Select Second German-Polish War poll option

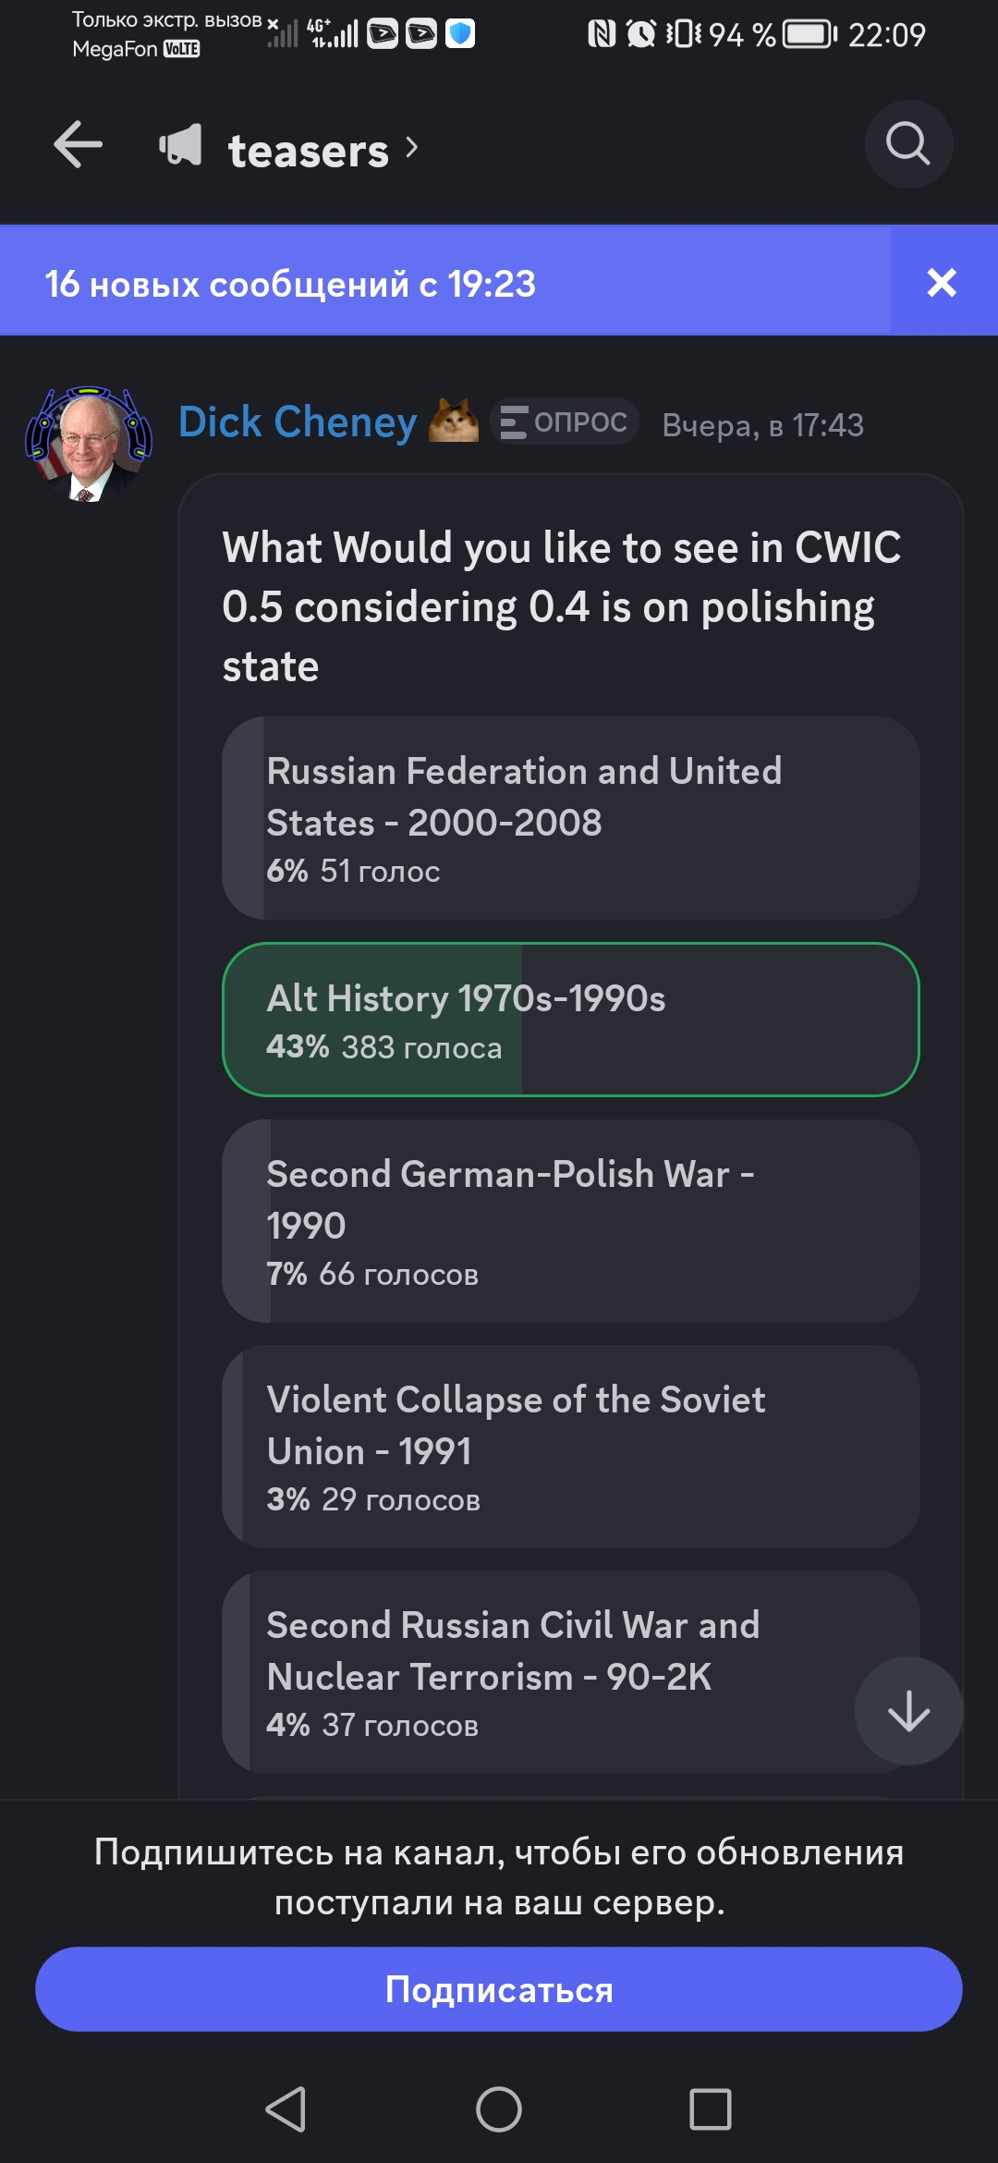click(570, 1221)
